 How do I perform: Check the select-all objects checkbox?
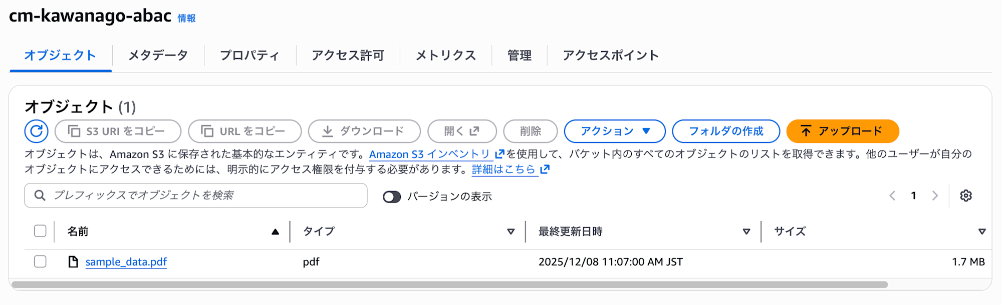pos(40,231)
